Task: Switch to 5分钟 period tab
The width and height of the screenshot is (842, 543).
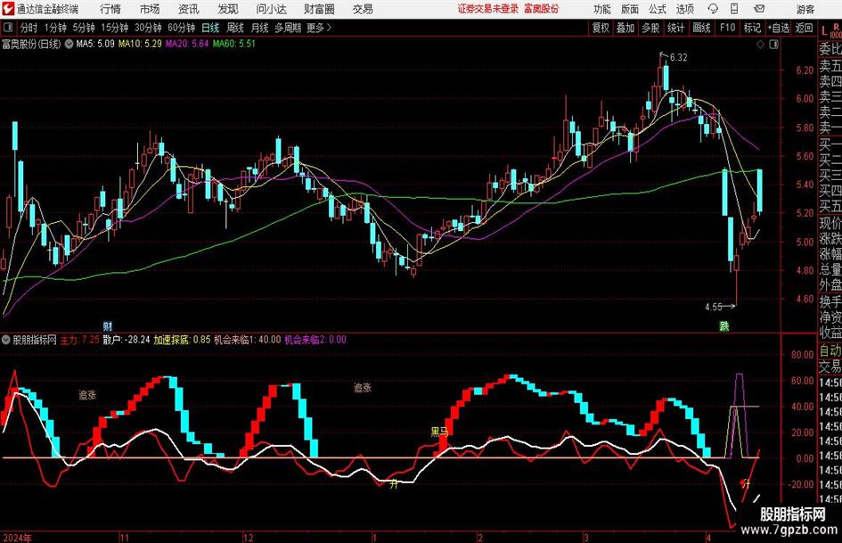Action: (x=84, y=28)
